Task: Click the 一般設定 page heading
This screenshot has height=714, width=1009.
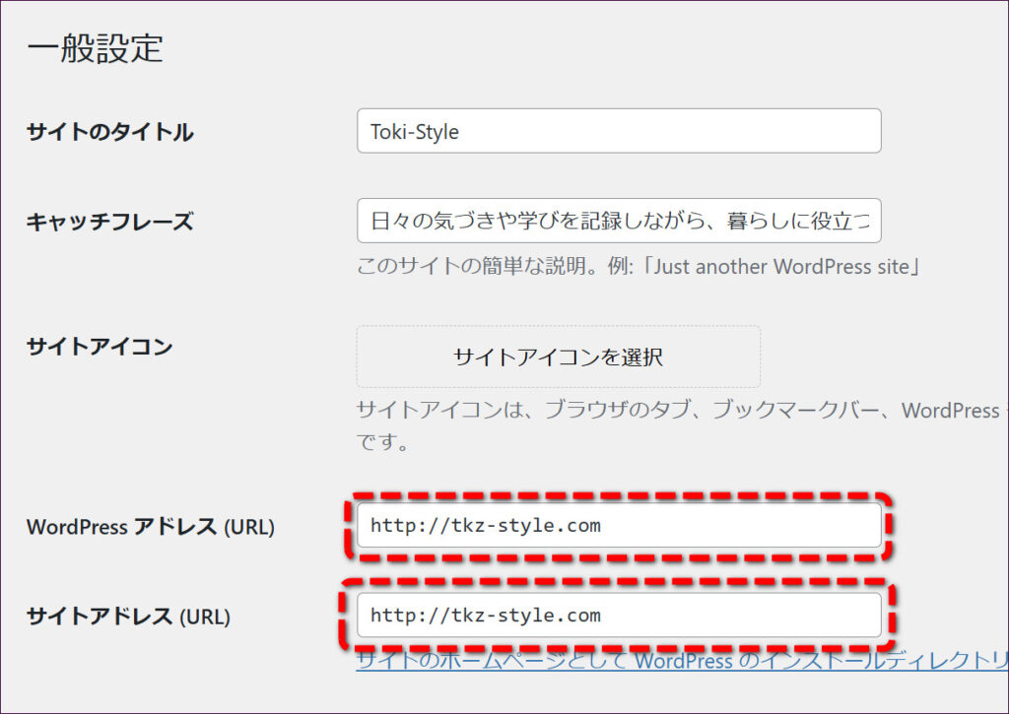Action: tap(95, 48)
